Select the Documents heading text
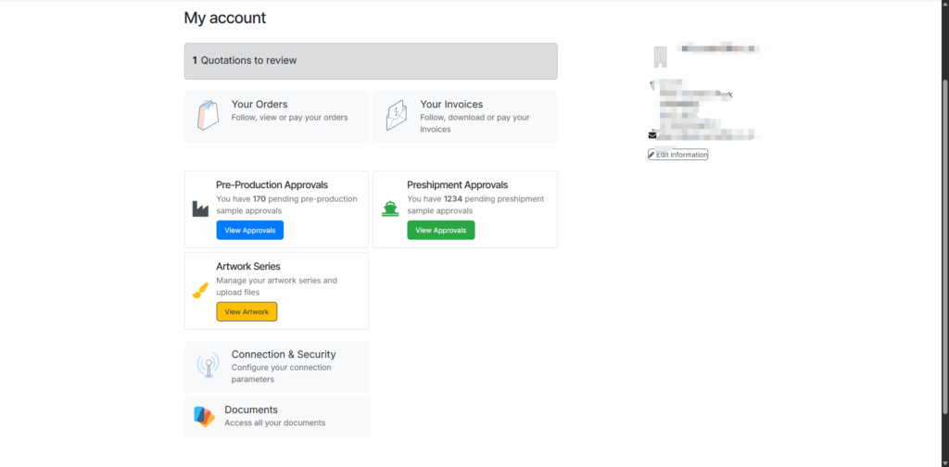Screen dimensions: 949x467 pos(251,410)
